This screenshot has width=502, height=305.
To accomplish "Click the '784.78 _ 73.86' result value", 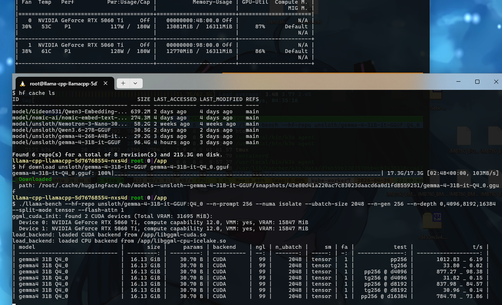I will [x=460, y=296].
